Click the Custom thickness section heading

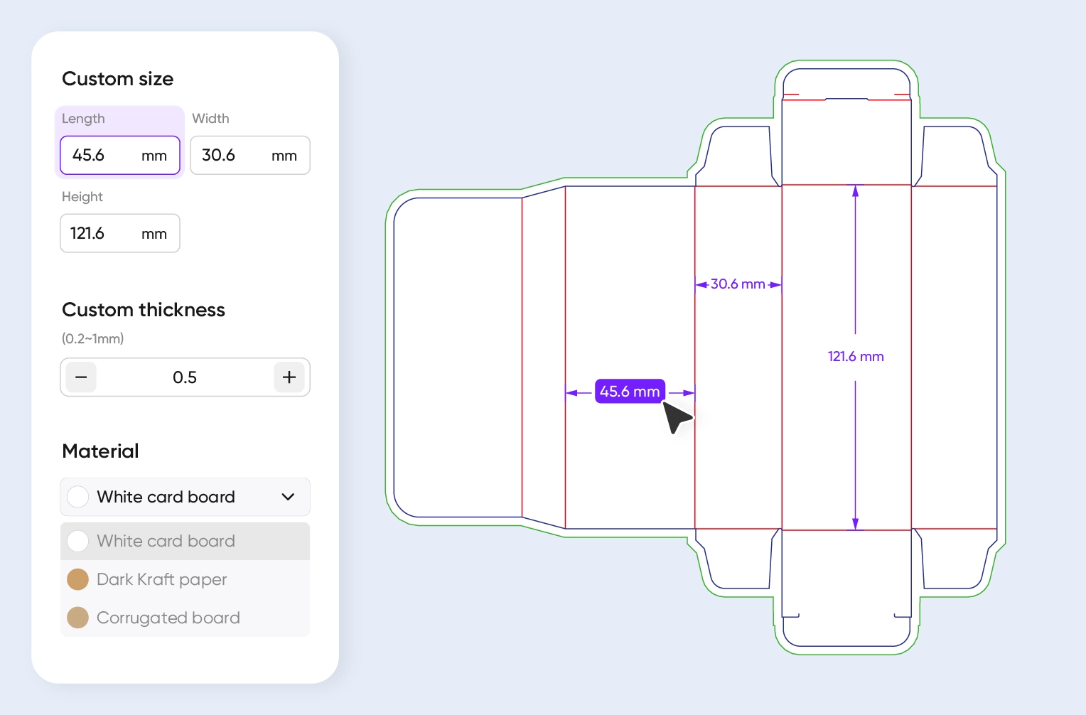coord(143,310)
